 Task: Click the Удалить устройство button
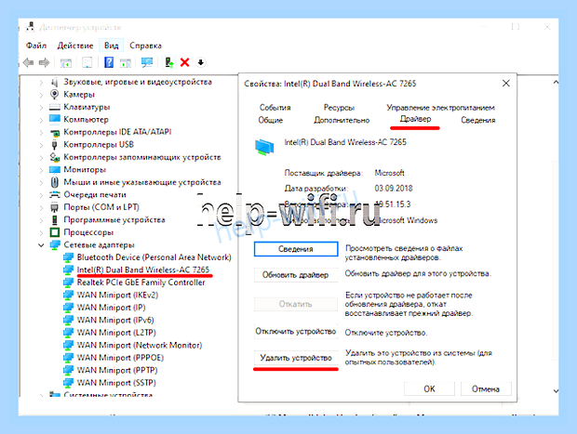coord(296,358)
